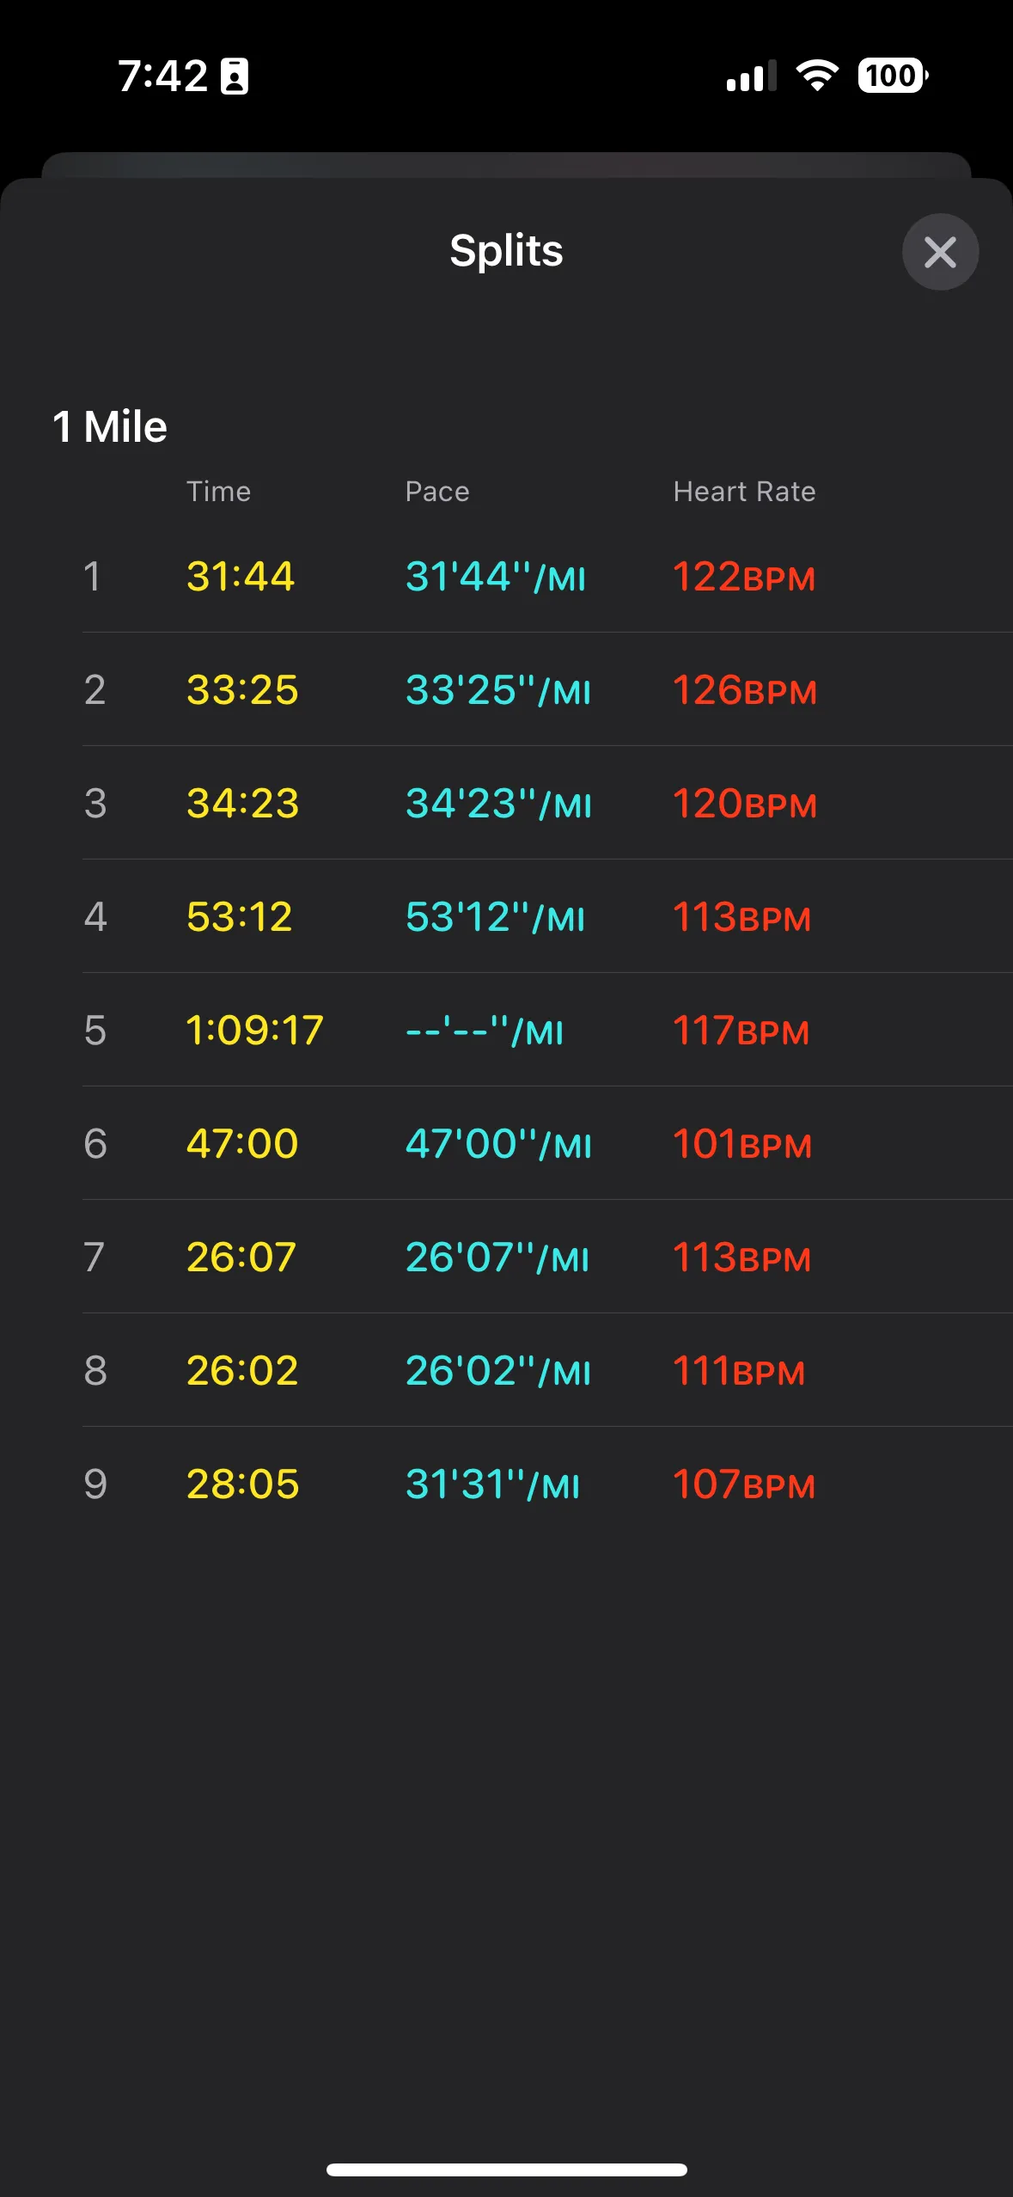The height and width of the screenshot is (2197, 1013).
Task: Tap the 26'07''/MI pace value
Action: pos(497,1258)
